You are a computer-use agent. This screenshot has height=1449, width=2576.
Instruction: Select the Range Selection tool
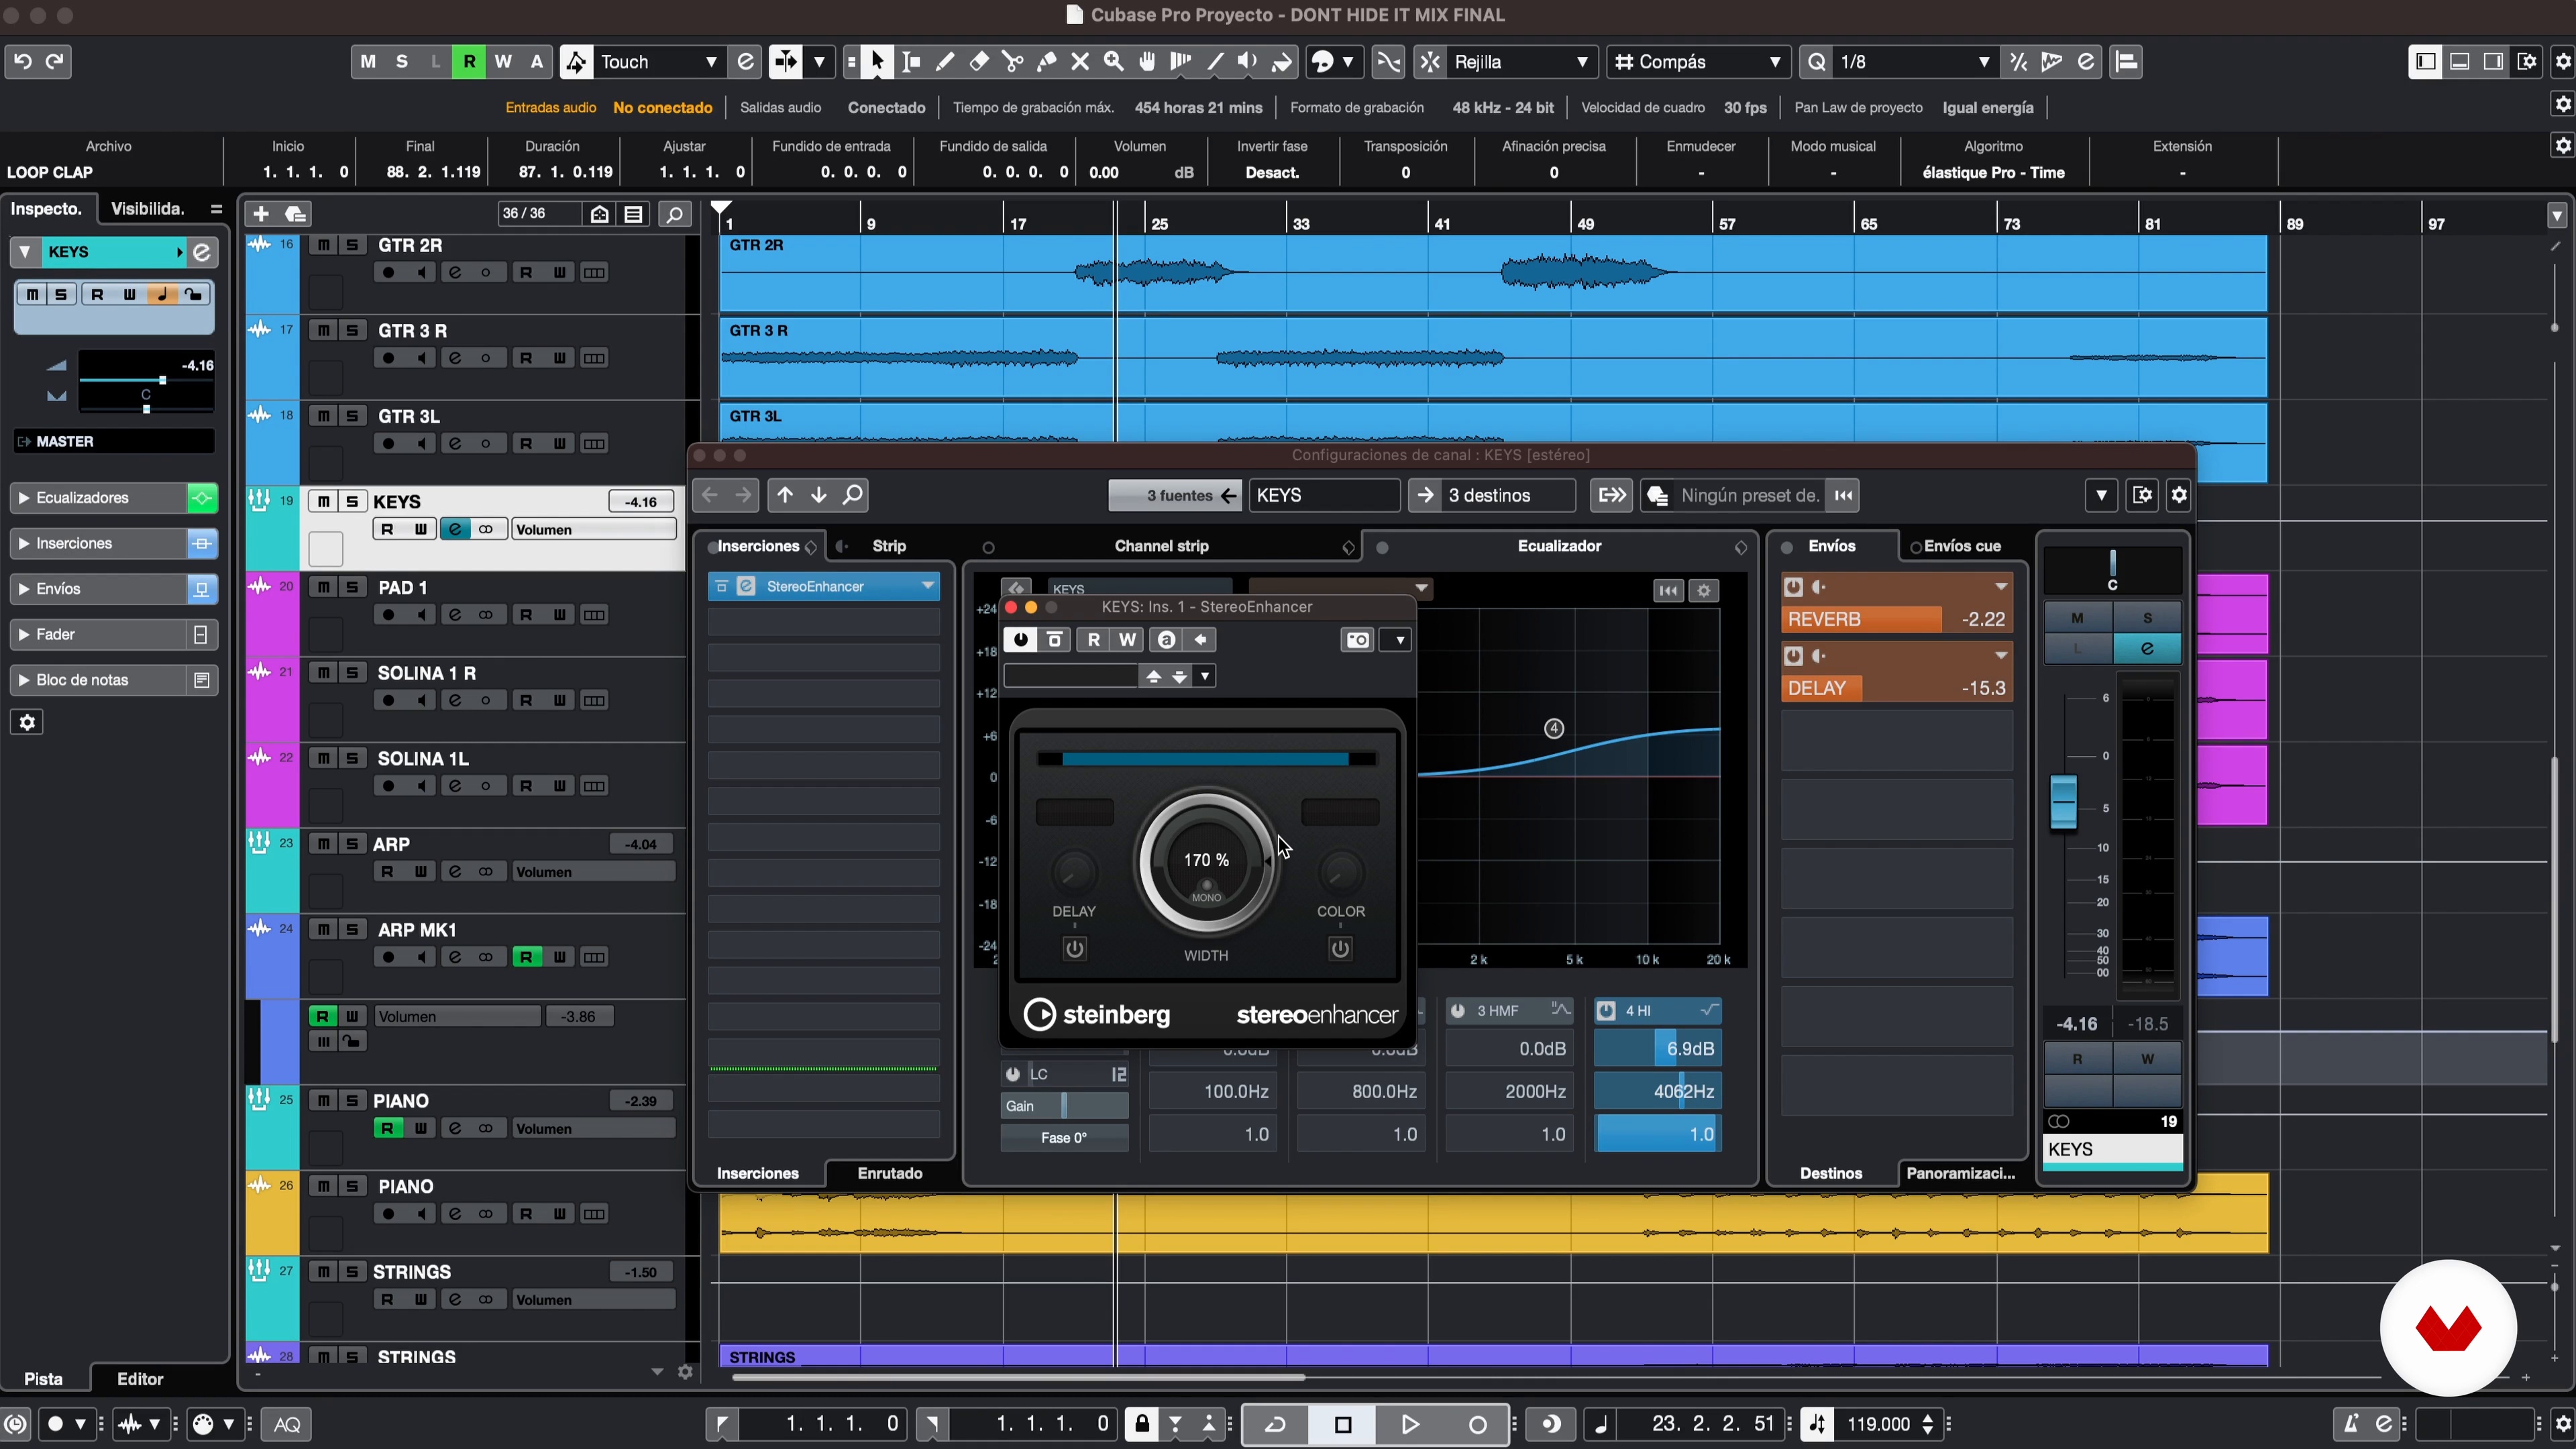point(911,61)
